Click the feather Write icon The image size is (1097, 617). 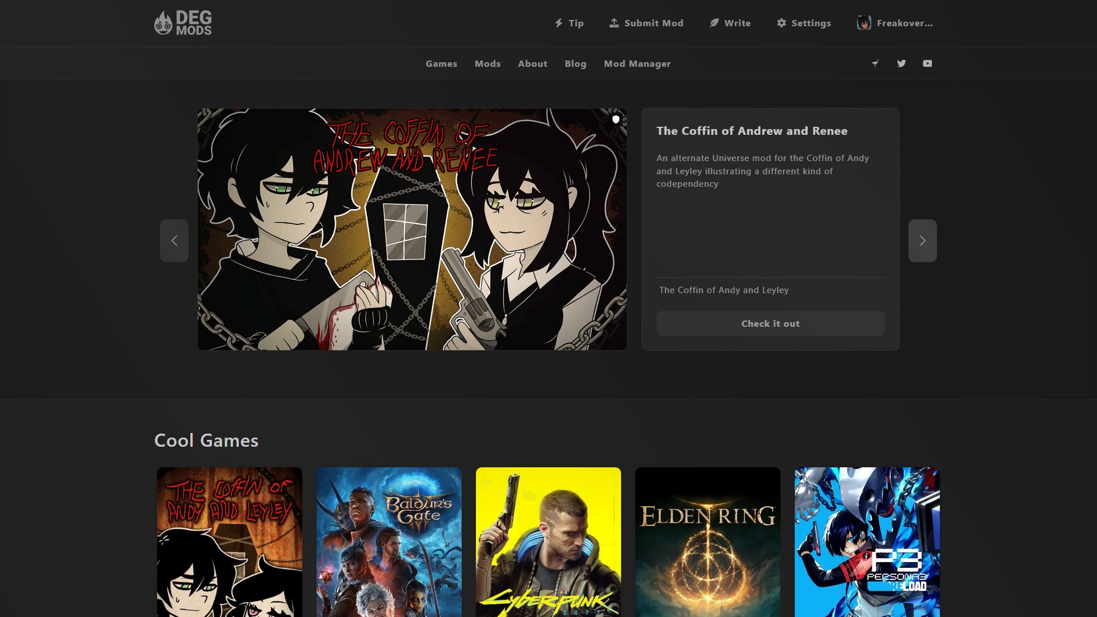pyautogui.click(x=714, y=23)
